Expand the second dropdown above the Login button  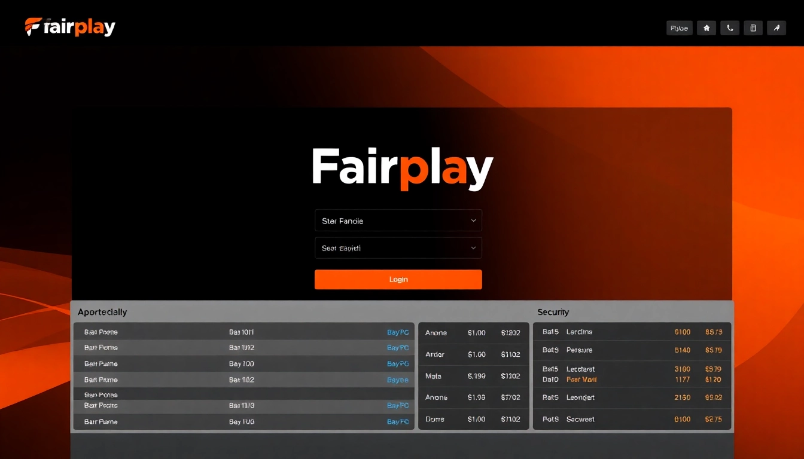[x=398, y=248]
